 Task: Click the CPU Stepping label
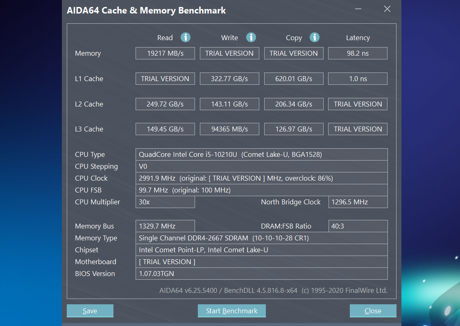(x=96, y=166)
